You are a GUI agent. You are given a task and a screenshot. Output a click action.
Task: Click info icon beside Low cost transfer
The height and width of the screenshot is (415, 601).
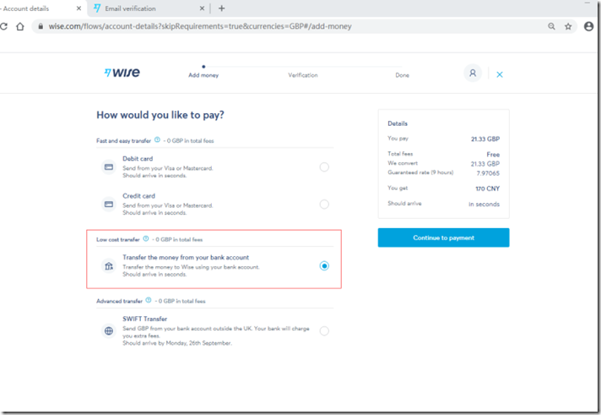[x=146, y=239]
